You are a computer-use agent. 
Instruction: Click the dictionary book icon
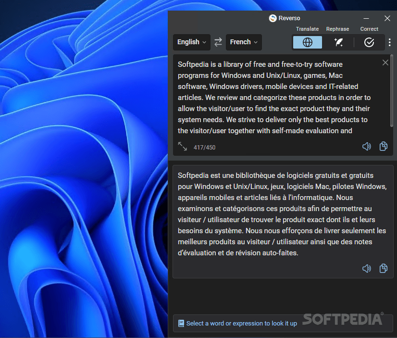[x=181, y=323]
